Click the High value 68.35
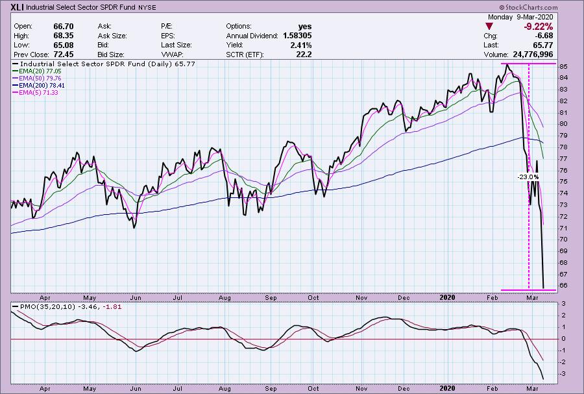This screenshot has height=394, width=584. coord(64,36)
